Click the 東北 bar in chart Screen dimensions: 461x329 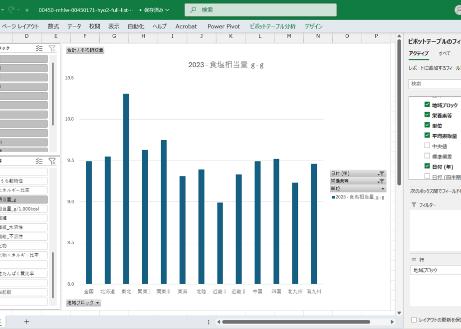coord(126,189)
